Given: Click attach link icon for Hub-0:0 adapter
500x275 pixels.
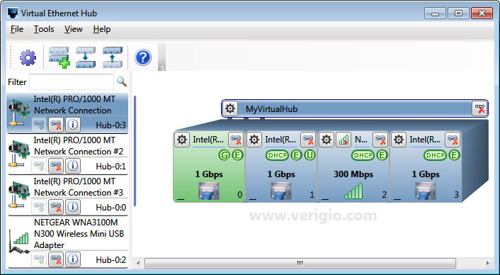Looking at the screenshot, I should coord(39,207).
